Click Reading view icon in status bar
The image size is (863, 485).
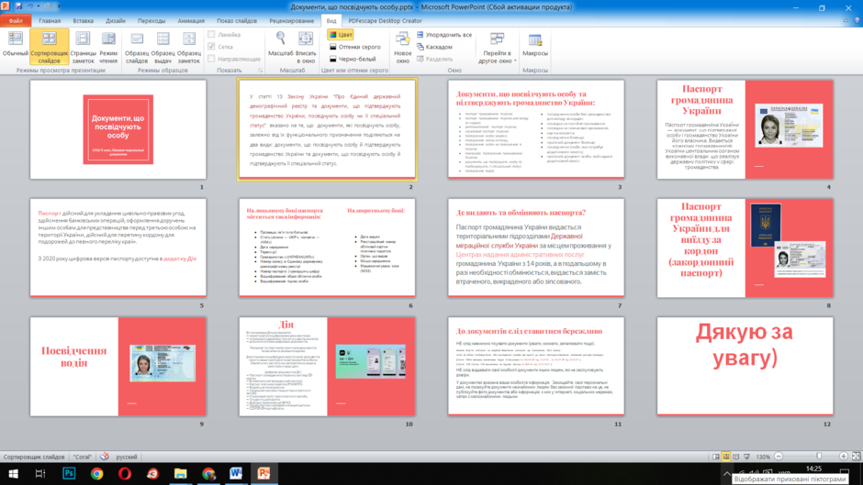coord(736,457)
